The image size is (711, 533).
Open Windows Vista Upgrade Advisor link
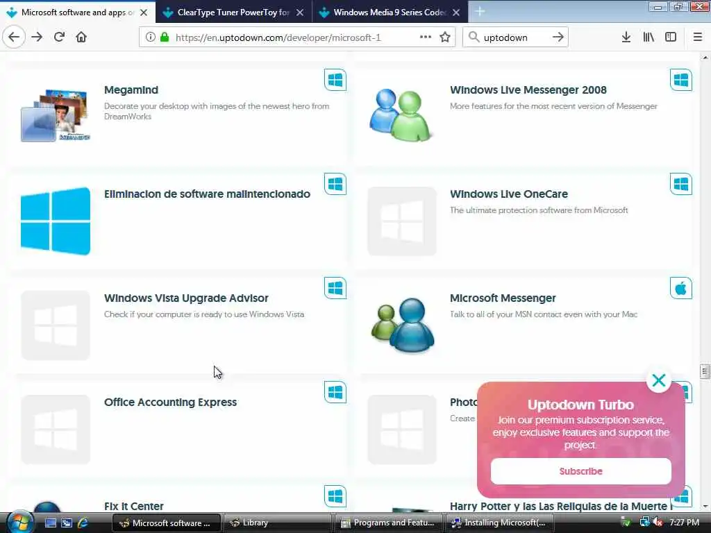pos(186,298)
